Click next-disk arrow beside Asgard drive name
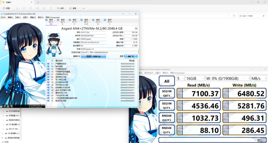 point(136,28)
